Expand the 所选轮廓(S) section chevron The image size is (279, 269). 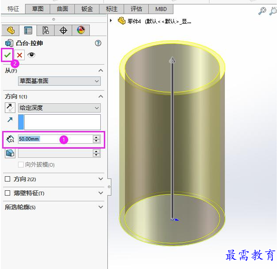101,207
